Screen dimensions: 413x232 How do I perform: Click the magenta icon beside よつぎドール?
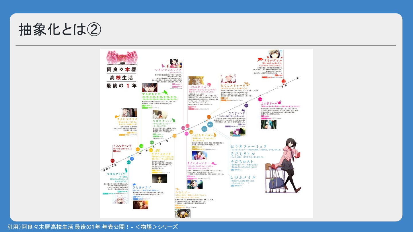click(x=279, y=102)
